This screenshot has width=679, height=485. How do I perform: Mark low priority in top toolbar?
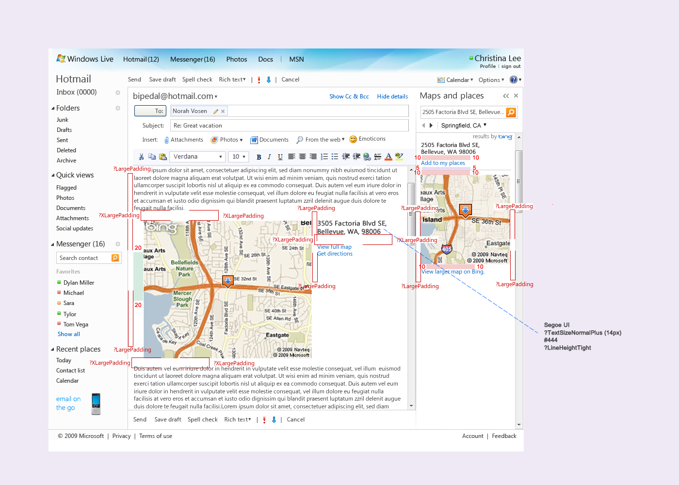pyautogui.click(x=269, y=80)
